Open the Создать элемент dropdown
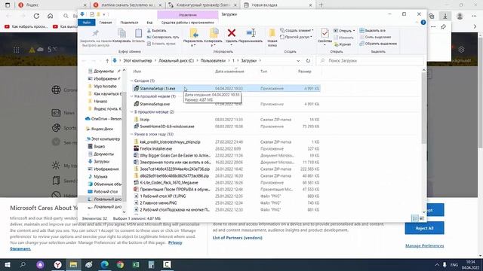Viewport: 483px width, 271px height. coord(297,30)
